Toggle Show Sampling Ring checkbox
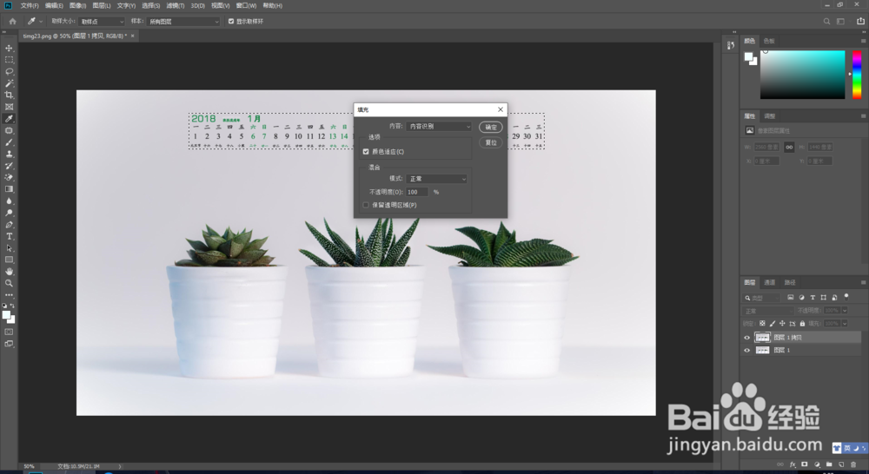This screenshot has height=474, width=869. 231,22
